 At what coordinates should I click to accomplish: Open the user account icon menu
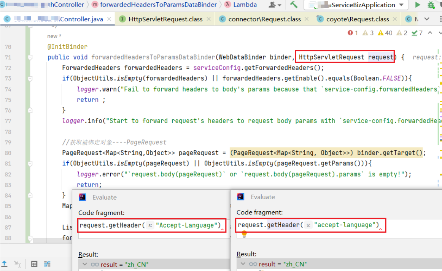275,5
